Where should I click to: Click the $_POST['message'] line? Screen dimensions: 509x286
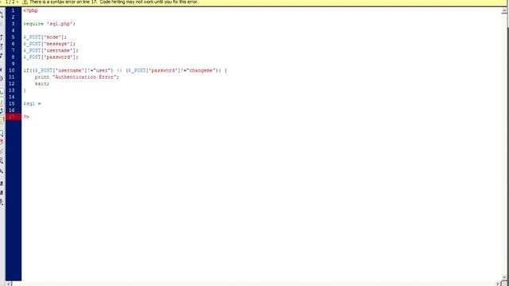(x=49, y=44)
